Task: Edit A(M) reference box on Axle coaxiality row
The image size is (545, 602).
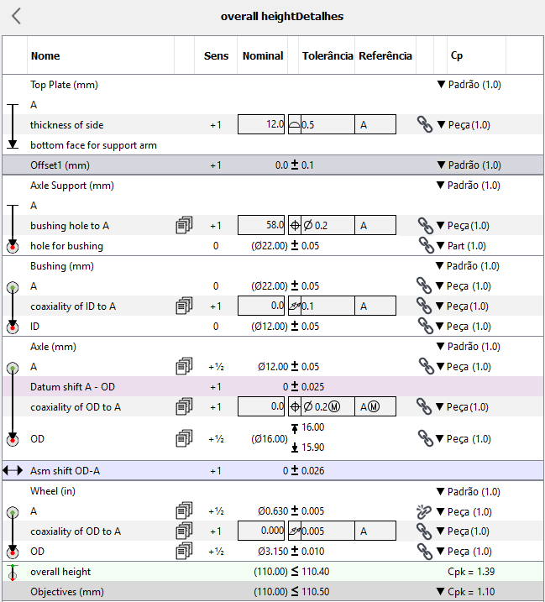Action: [375, 406]
